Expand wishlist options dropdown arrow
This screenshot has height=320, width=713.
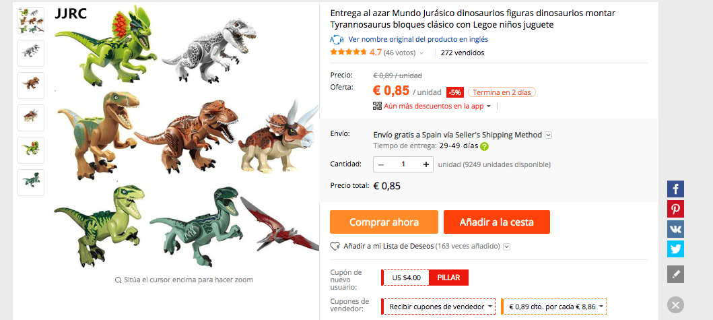(x=507, y=247)
